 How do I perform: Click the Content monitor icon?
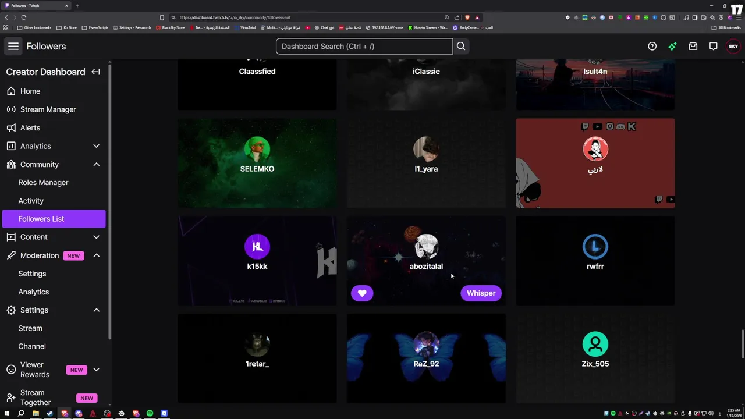pyautogui.click(x=11, y=237)
